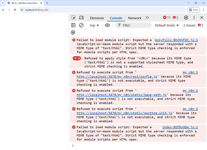207x150 pixels.
Task: Toggle the device toolbar icon
Action: (81, 18)
